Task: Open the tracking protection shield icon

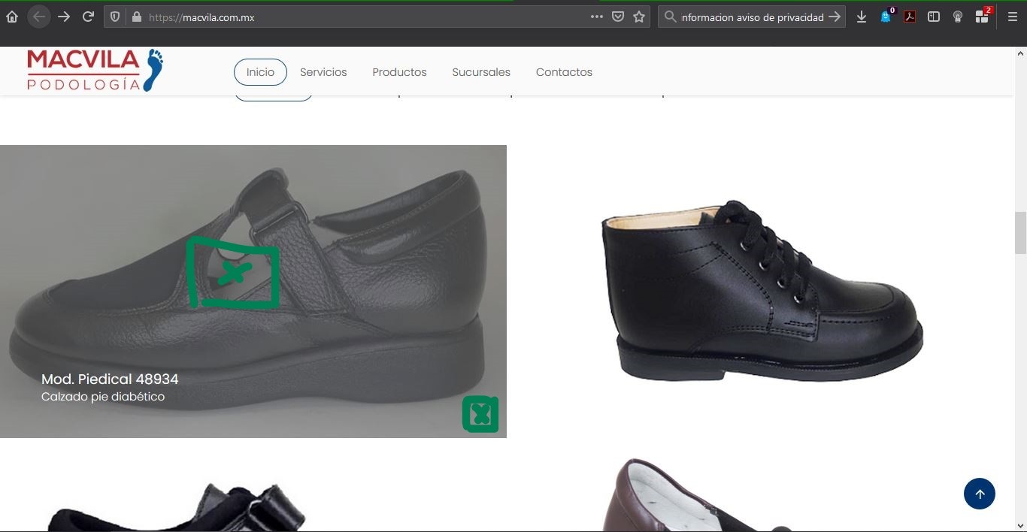Action: click(115, 17)
